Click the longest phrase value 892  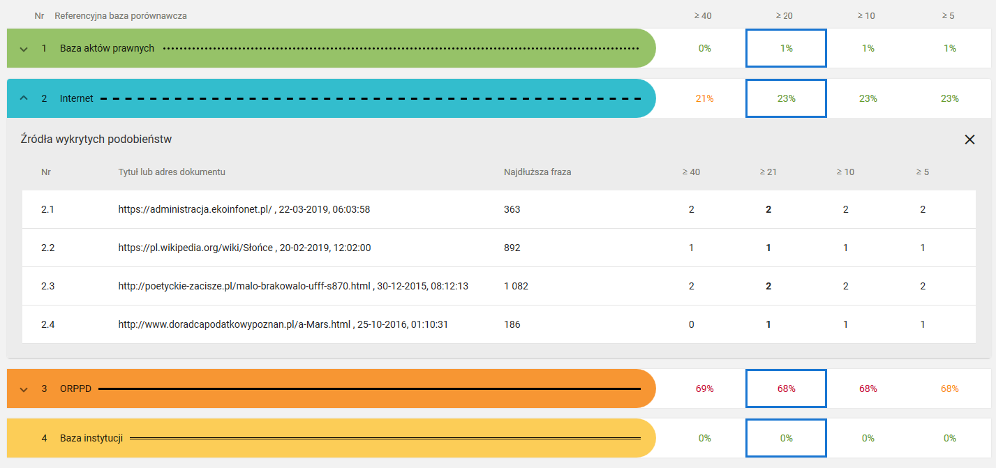[512, 248]
